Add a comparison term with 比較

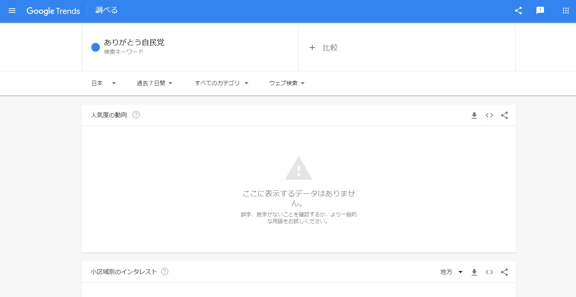(x=324, y=47)
